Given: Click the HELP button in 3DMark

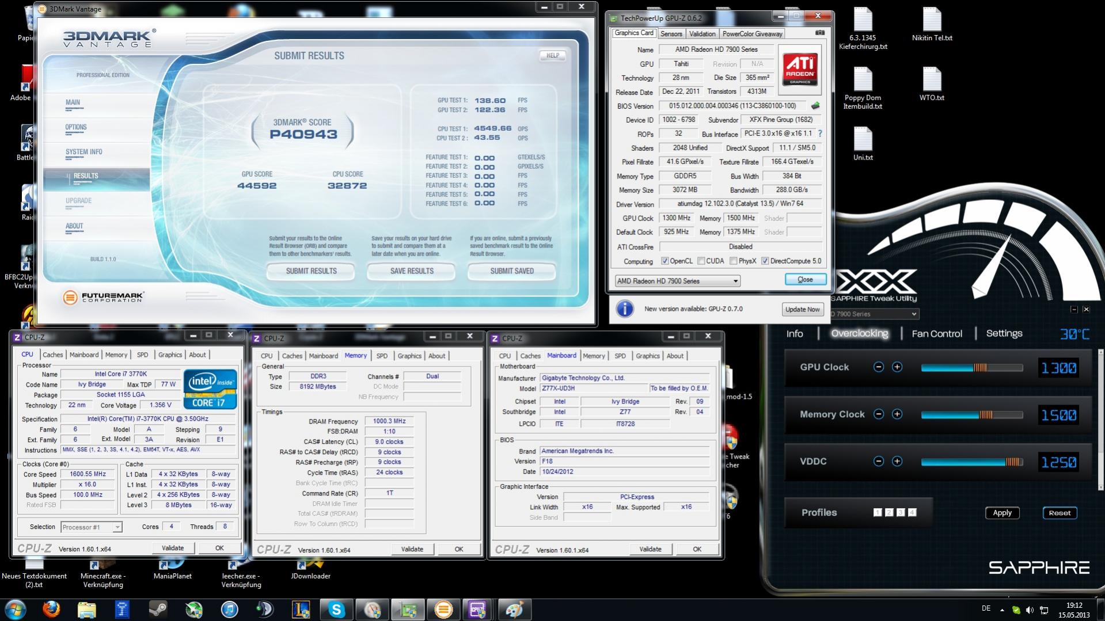Looking at the screenshot, I should click(552, 55).
